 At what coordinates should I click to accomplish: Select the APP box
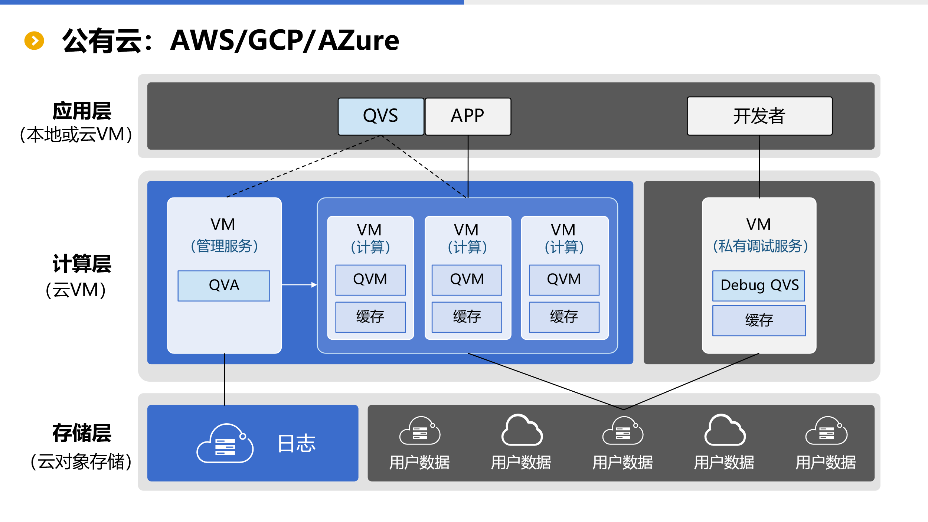click(468, 116)
